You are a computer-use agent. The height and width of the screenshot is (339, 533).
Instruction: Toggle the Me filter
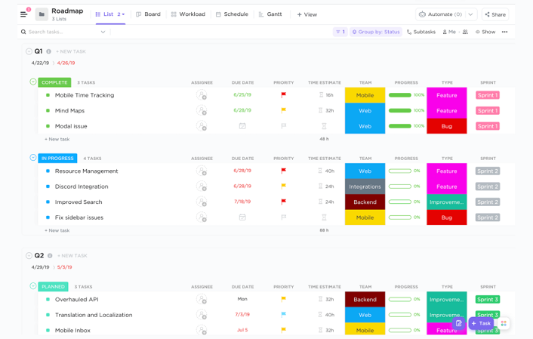click(449, 32)
